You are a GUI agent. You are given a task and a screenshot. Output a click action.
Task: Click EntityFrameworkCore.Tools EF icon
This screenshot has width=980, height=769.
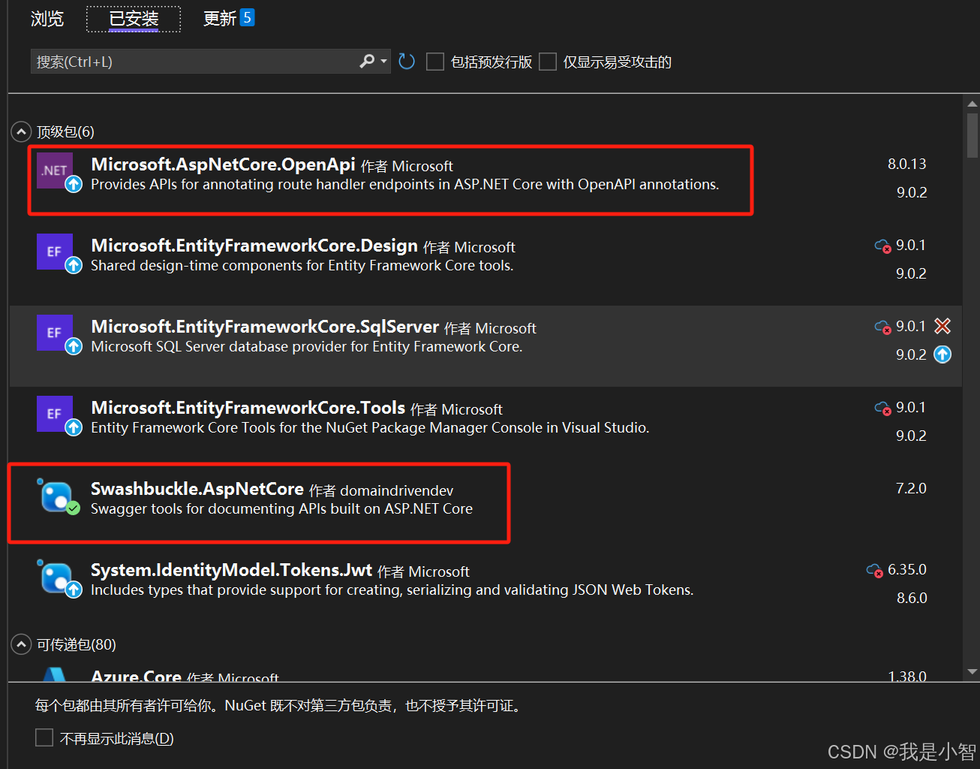[x=55, y=414]
